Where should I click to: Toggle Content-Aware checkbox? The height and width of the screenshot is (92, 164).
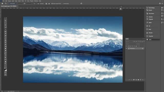pyautogui.click(x=63, y=4)
